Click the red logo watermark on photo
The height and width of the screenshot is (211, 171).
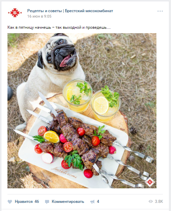150,182
